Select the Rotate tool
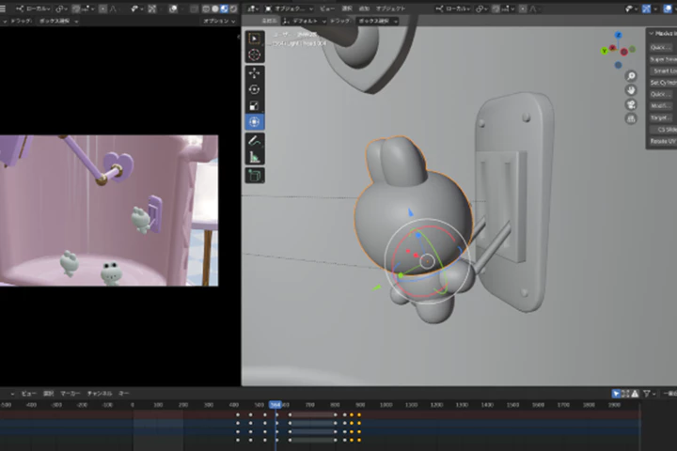This screenshot has width=677, height=451. [254, 89]
